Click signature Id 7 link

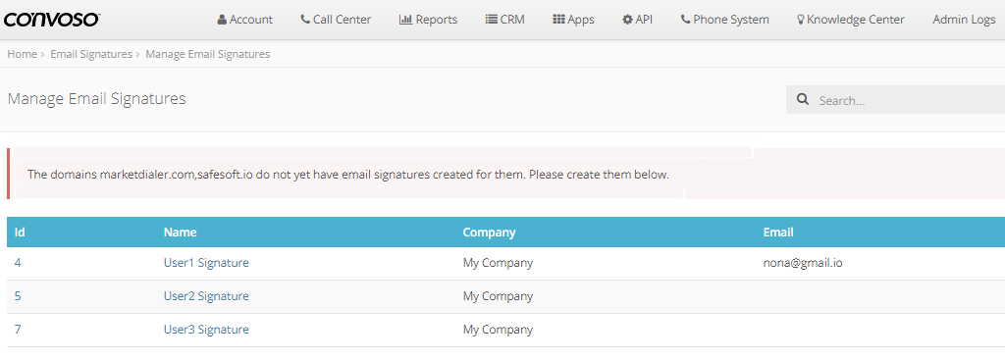coord(18,330)
